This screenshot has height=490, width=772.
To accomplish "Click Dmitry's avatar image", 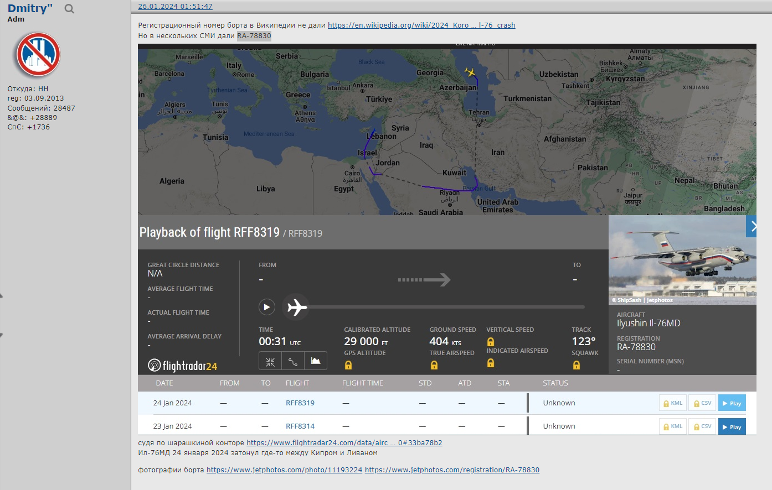I will click(38, 55).
